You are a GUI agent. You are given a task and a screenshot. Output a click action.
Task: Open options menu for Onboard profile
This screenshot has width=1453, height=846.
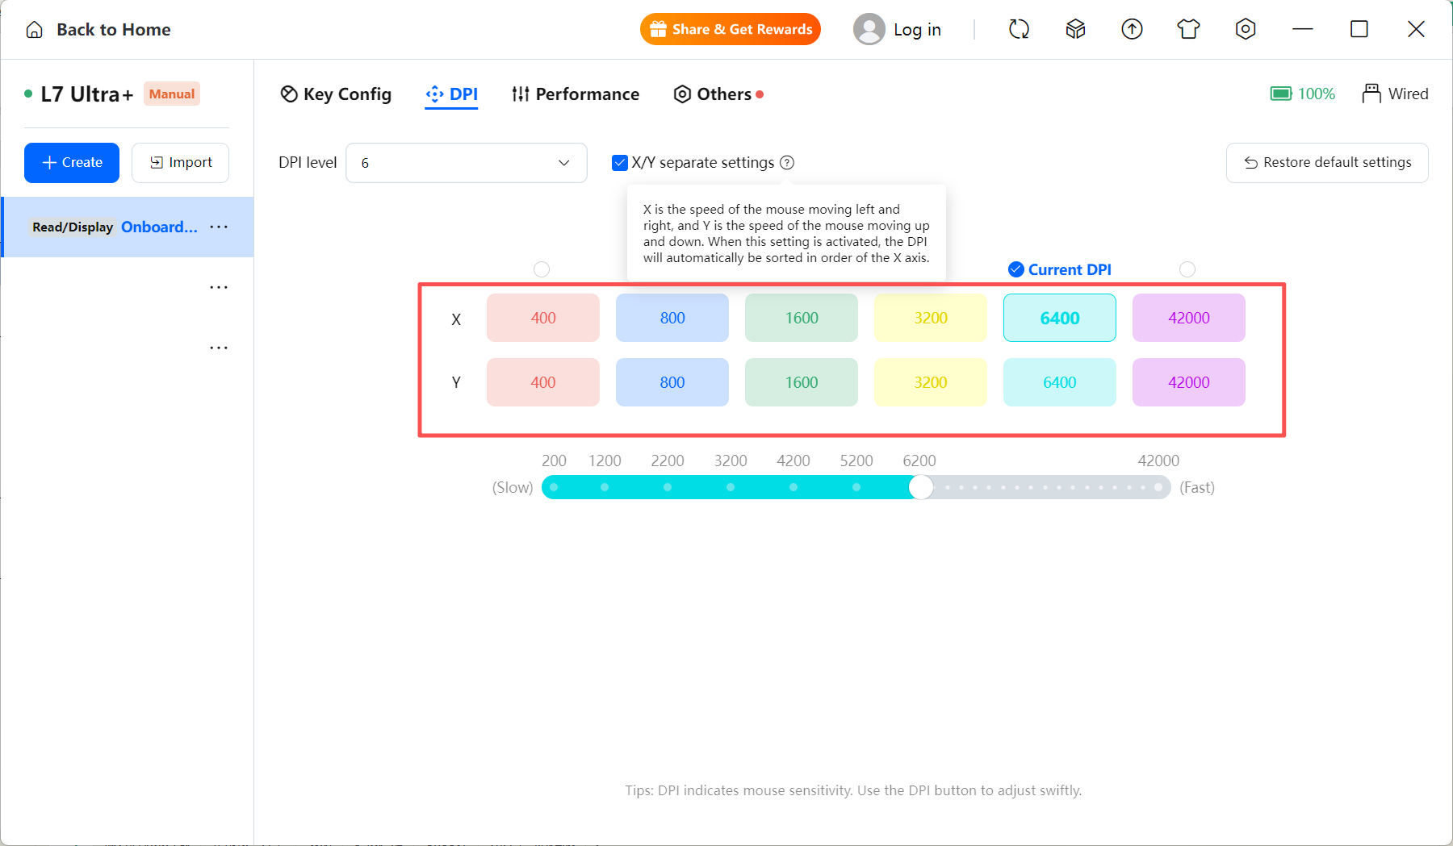(219, 227)
